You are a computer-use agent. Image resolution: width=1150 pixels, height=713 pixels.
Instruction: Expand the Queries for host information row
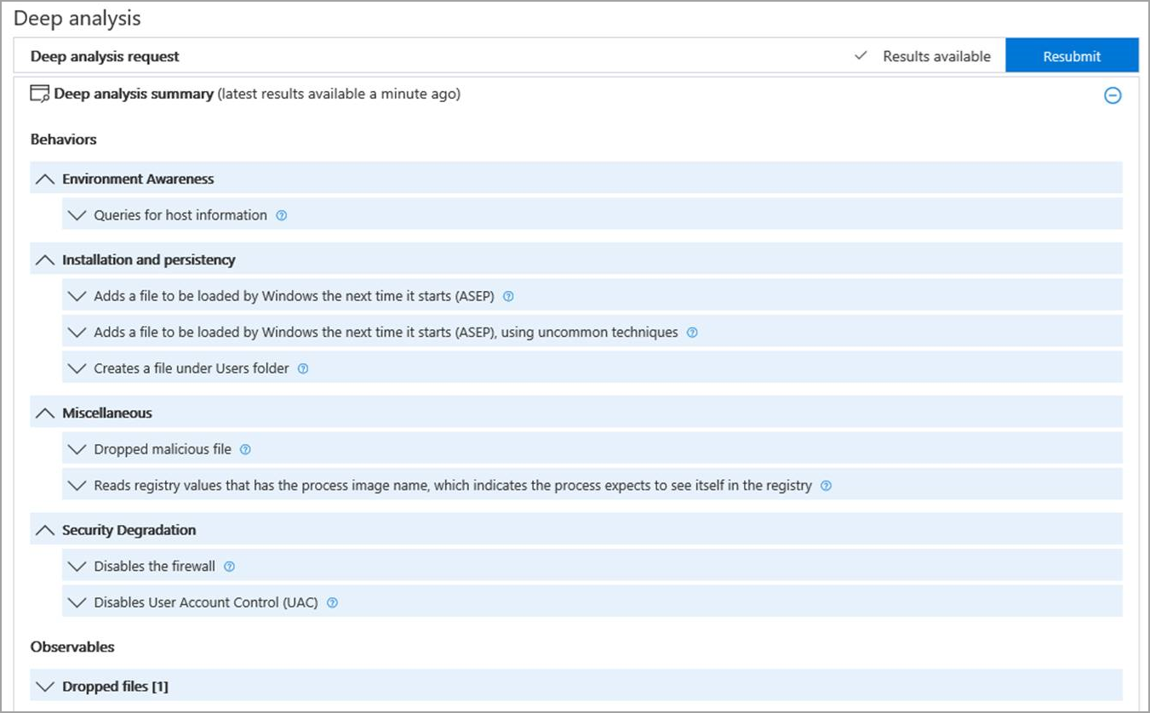click(77, 215)
